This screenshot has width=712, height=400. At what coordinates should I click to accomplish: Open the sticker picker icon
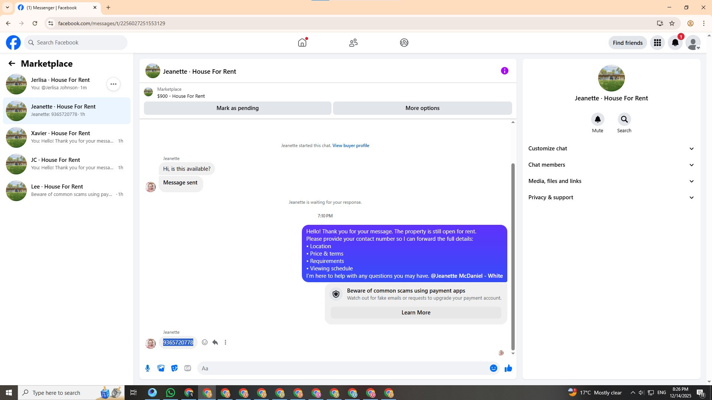[174, 368]
